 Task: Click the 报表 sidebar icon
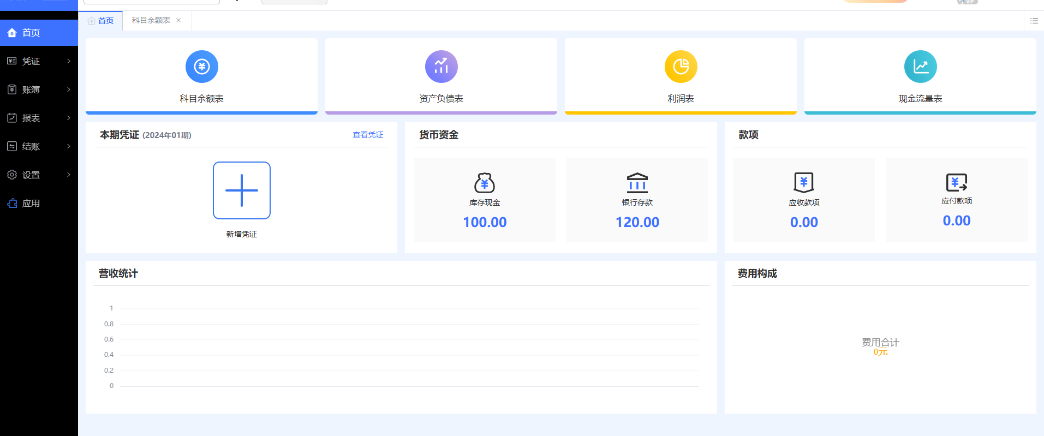pos(12,118)
